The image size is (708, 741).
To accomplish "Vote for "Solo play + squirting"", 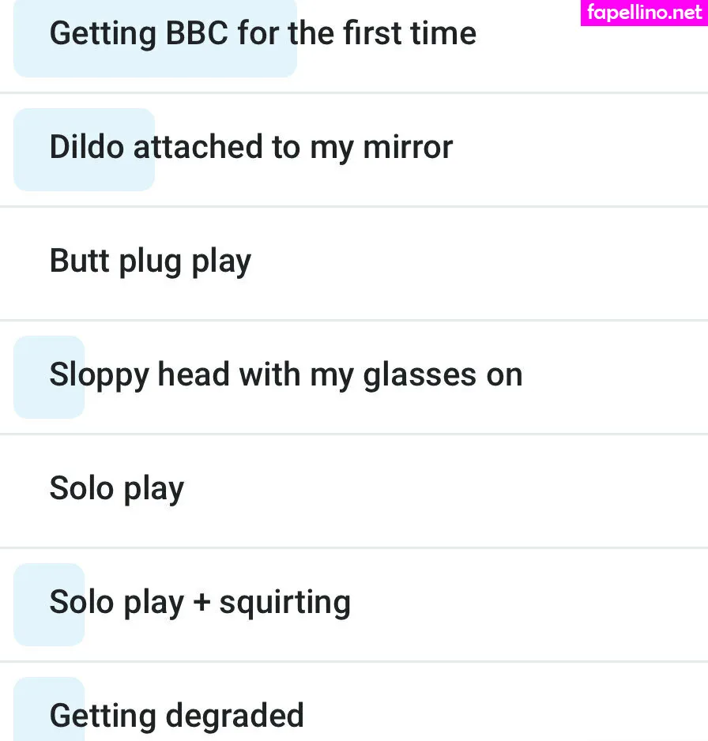I will pos(354,604).
